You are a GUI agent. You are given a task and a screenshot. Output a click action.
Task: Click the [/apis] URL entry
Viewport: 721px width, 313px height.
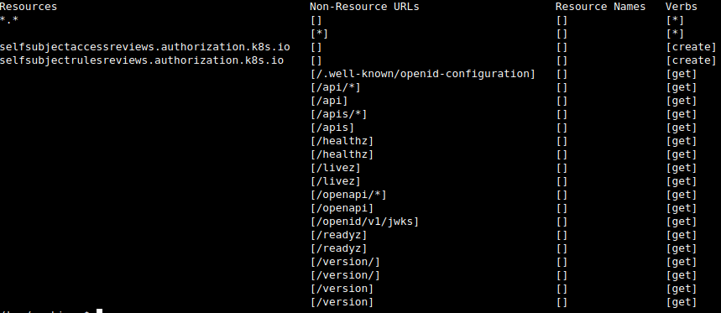pos(332,128)
